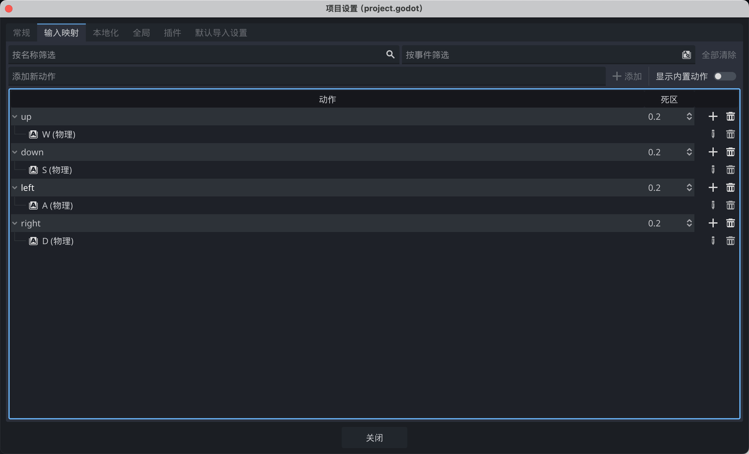Image resolution: width=749 pixels, height=454 pixels.
Task: Edit the A (物理) event with pencil icon
Action: [713, 205]
